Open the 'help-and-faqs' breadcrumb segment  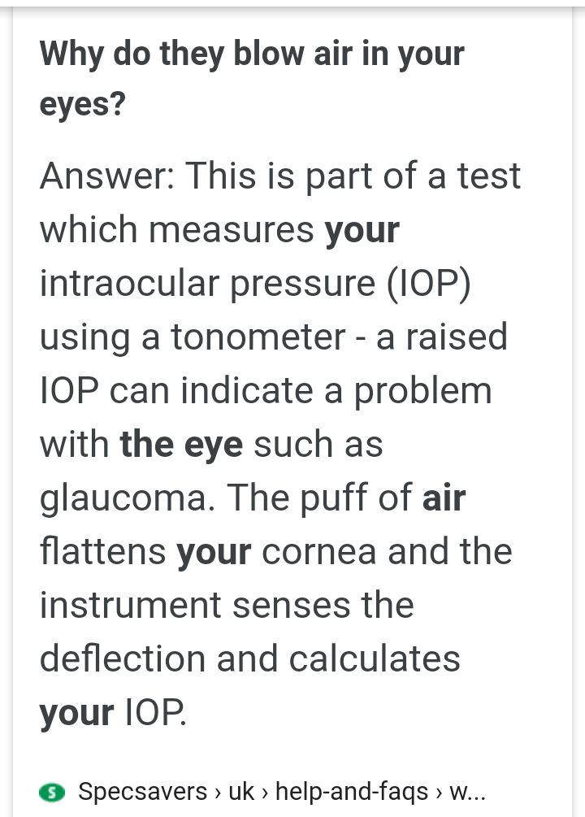click(352, 792)
